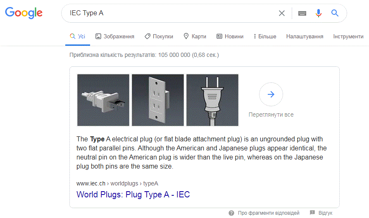
Task: Start voice search with the microphone icon
Action: pyautogui.click(x=319, y=13)
